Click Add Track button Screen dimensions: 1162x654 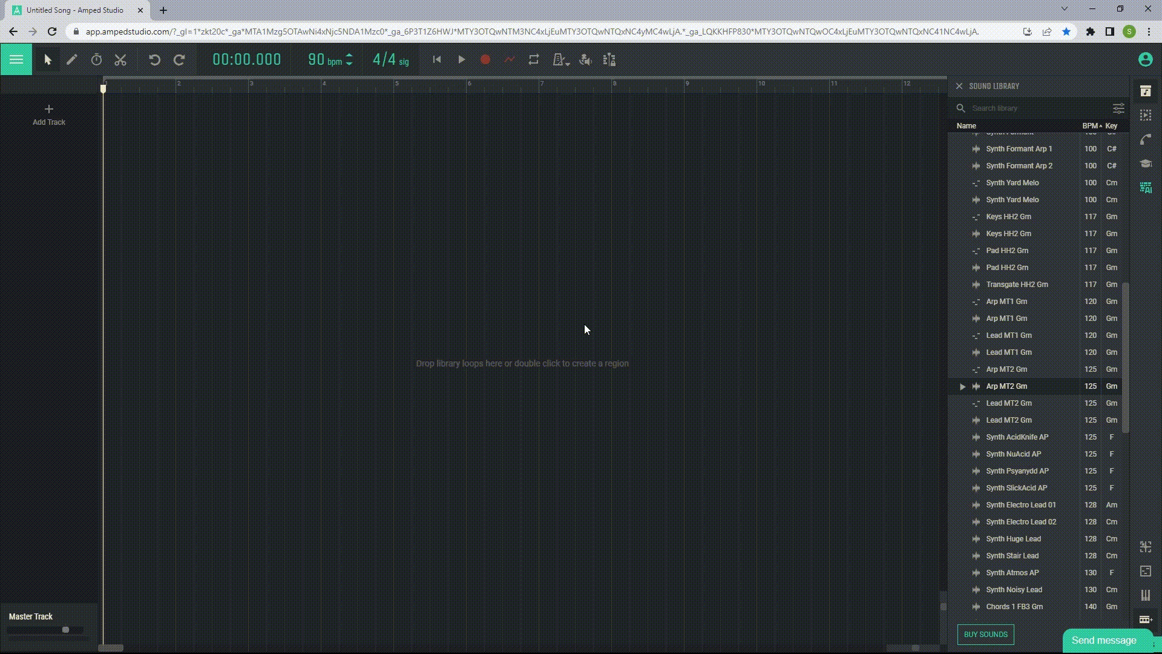pyautogui.click(x=49, y=114)
